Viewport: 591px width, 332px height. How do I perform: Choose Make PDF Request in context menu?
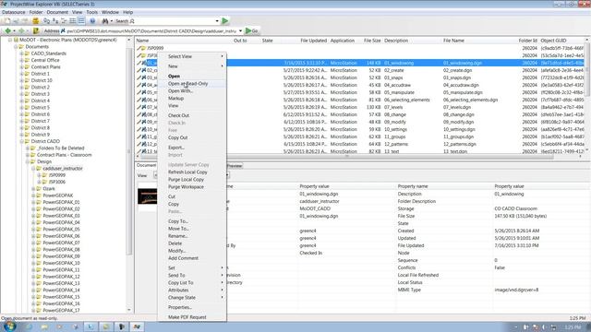point(192,317)
